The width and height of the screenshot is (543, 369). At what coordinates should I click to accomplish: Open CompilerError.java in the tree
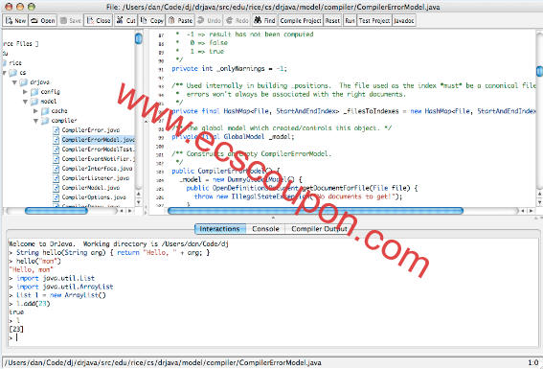91,130
